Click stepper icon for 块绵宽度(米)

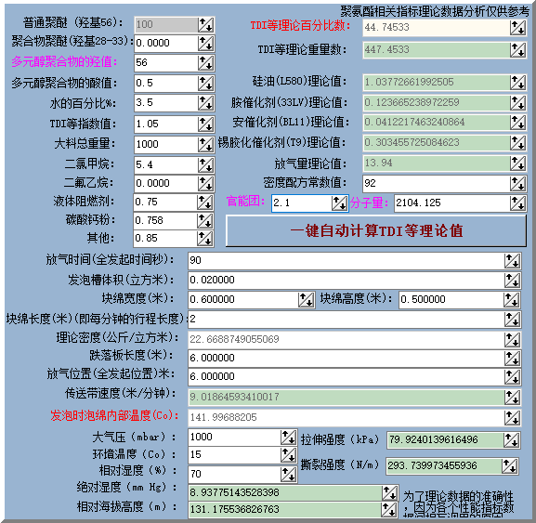click(x=306, y=300)
